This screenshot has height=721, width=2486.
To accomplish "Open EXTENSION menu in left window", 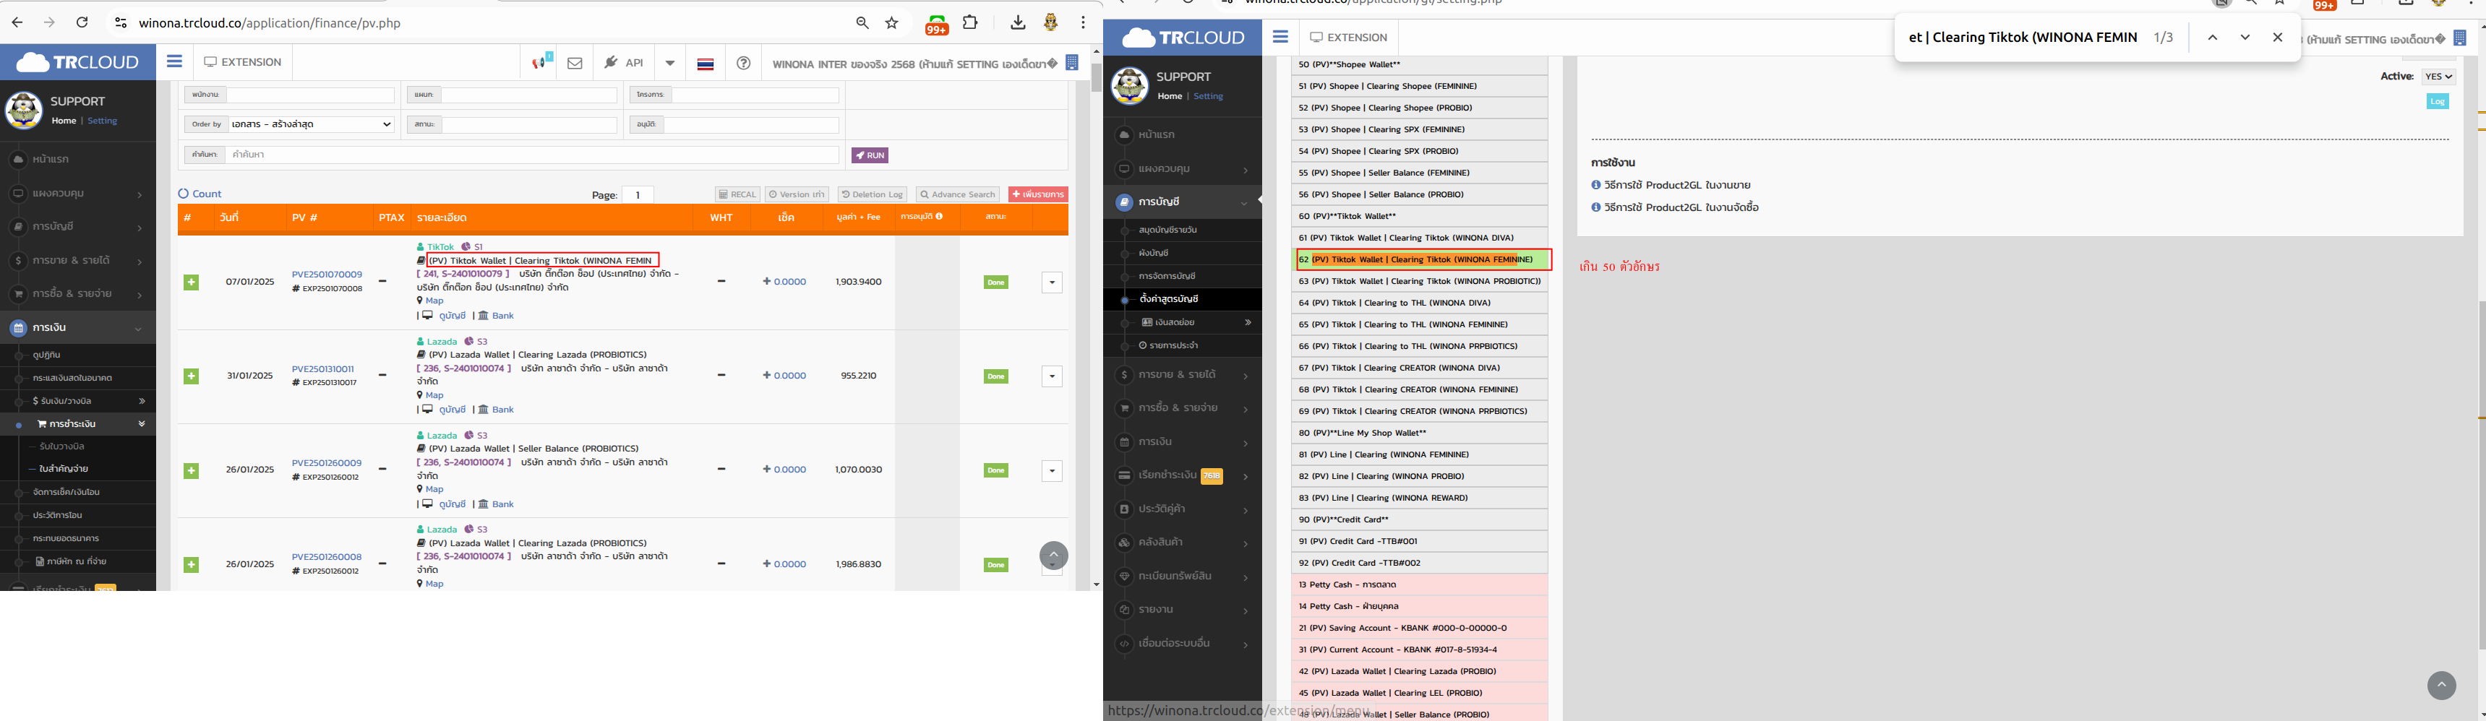I will (x=242, y=61).
